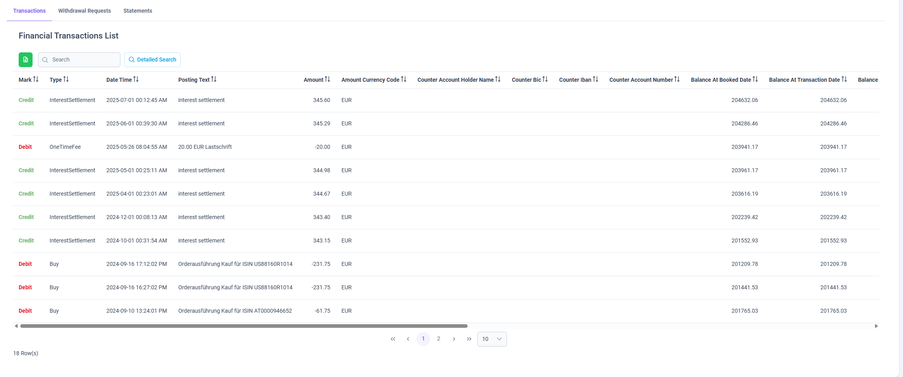Focus the Search input field
The height and width of the screenshot is (377, 903).
(x=79, y=60)
